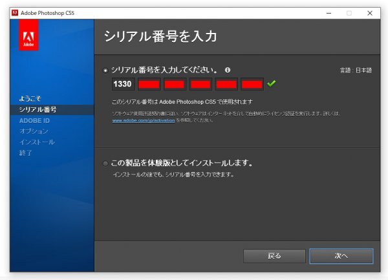Select 終了 step in sidebar

[25, 153]
